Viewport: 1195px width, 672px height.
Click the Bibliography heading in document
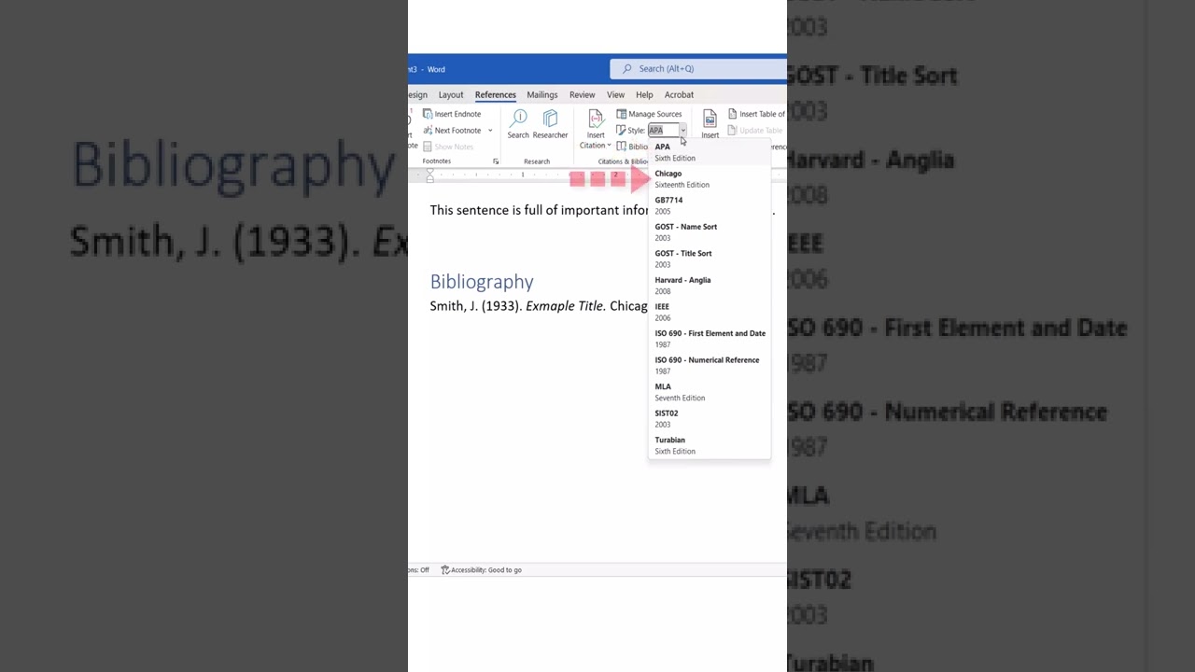[x=482, y=282]
